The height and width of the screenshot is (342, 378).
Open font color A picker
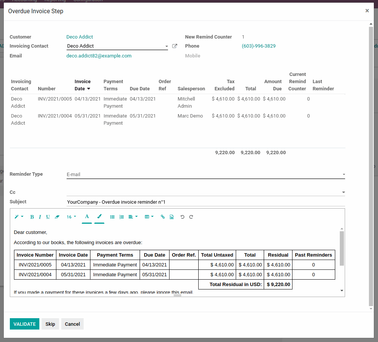pyautogui.click(x=87, y=217)
